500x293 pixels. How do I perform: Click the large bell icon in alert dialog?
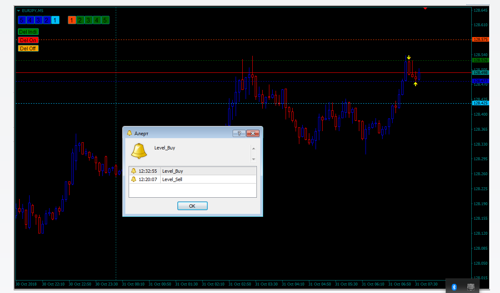139,151
